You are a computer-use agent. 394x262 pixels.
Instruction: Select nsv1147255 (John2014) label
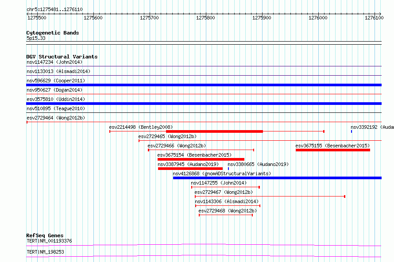[x=219, y=183]
